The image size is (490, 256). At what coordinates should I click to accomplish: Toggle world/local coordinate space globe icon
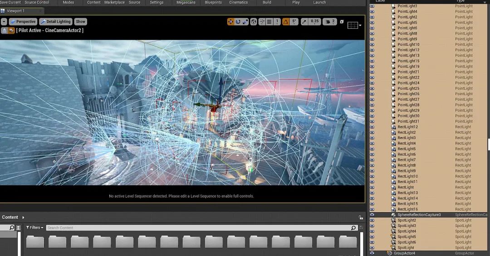[x=254, y=22]
